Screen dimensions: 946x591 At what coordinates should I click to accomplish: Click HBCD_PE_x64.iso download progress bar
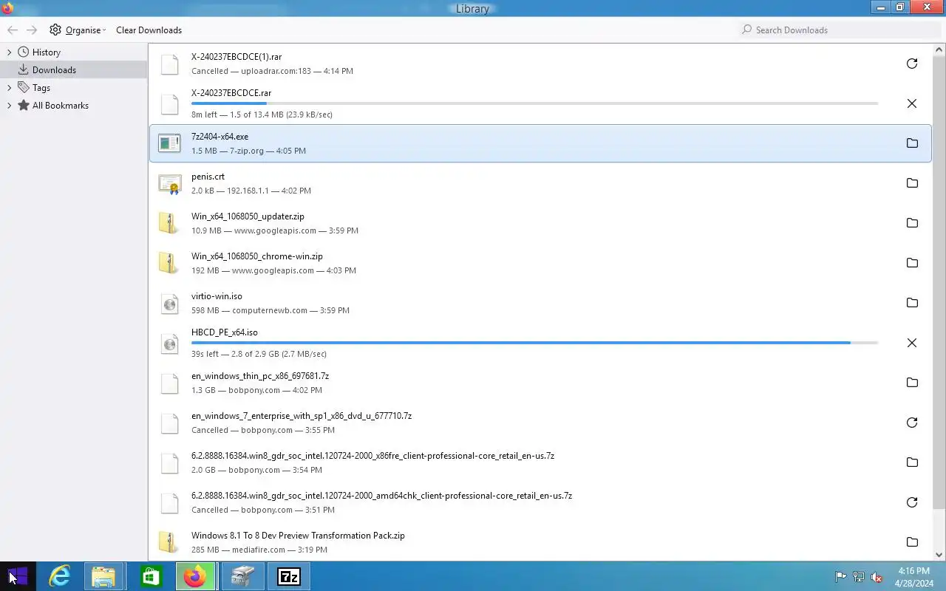(x=534, y=343)
